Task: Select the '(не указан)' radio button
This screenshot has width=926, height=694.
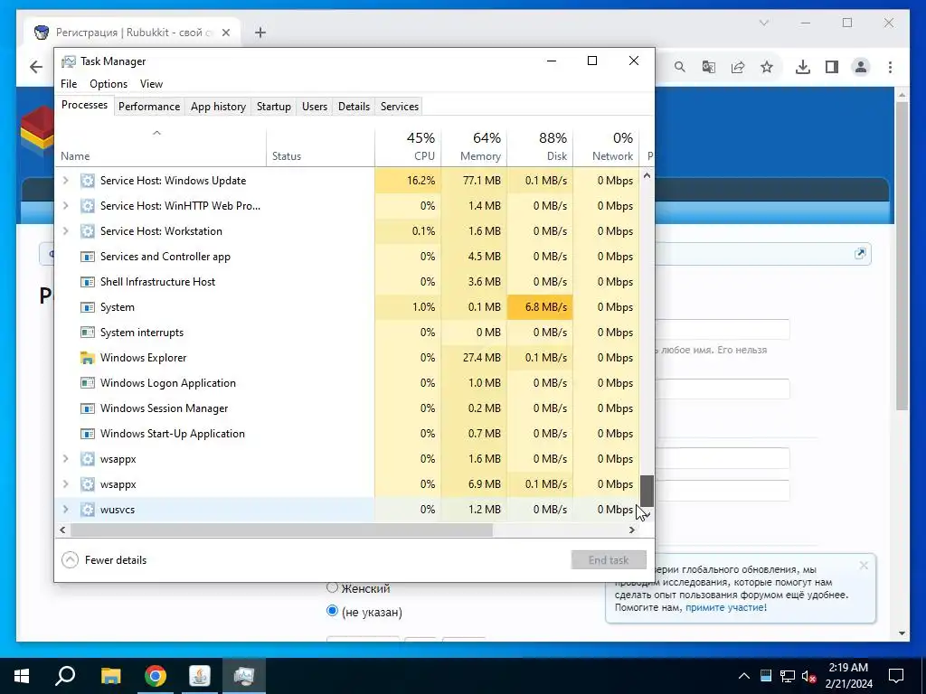Action: (x=332, y=611)
